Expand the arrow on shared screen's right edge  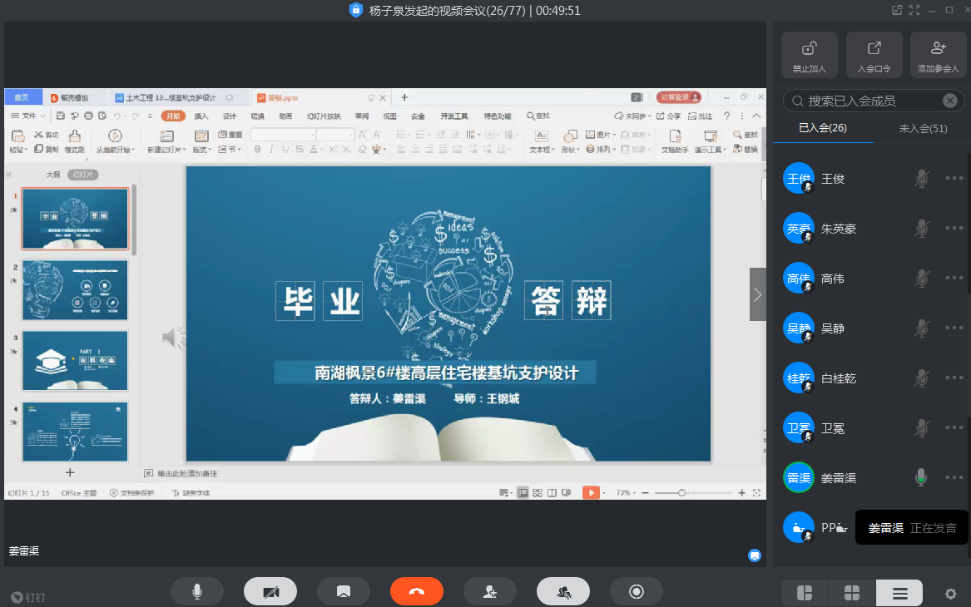point(757,294)
